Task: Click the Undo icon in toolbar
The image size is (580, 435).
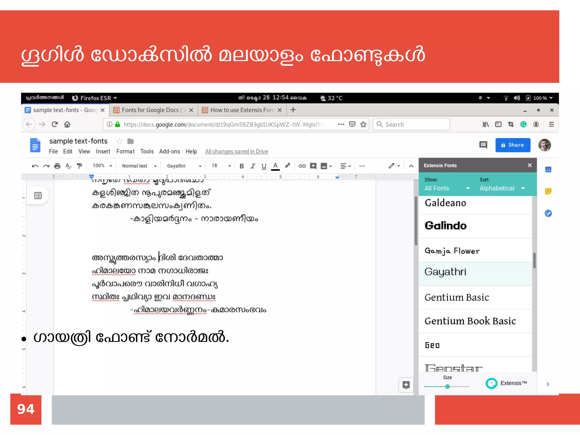Action: pos(35,166)
